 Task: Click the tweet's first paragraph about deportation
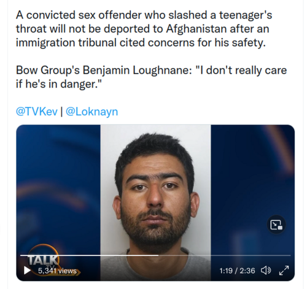point(144,29)
